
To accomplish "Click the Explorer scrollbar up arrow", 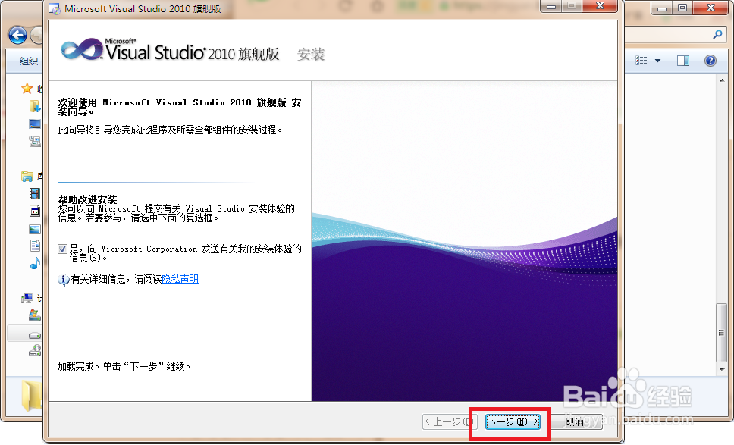I will pyautogui.click(x=721, y=81).
